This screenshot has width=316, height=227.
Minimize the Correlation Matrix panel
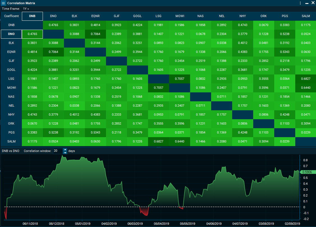coord(307,3)
